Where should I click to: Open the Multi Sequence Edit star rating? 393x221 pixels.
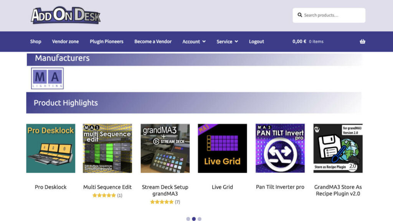[104, 195]
